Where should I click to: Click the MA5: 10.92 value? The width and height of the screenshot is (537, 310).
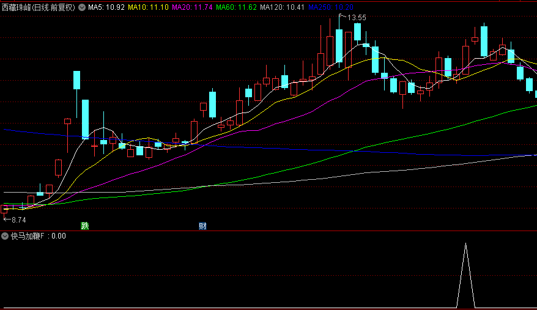[106, 7]
